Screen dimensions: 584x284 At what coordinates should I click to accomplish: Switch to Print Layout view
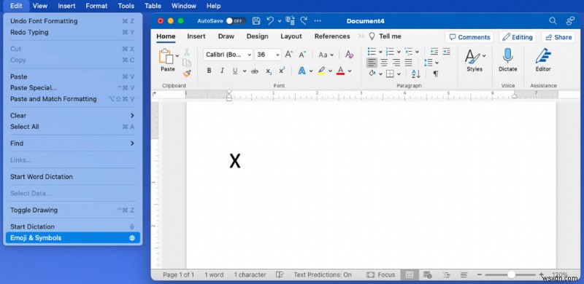[409, 275]
